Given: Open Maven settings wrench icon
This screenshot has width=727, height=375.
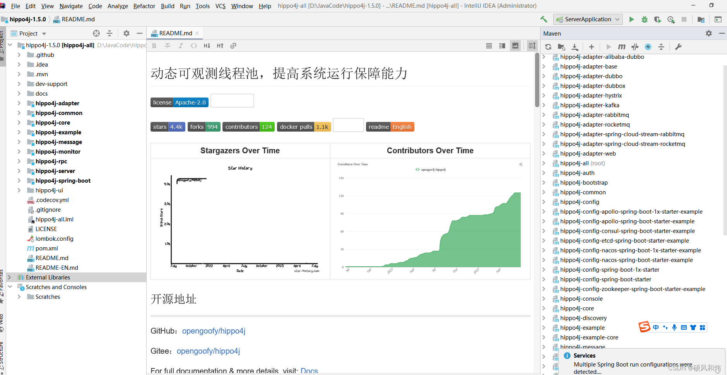Looking at the screenshot, I should click(678, 47).
